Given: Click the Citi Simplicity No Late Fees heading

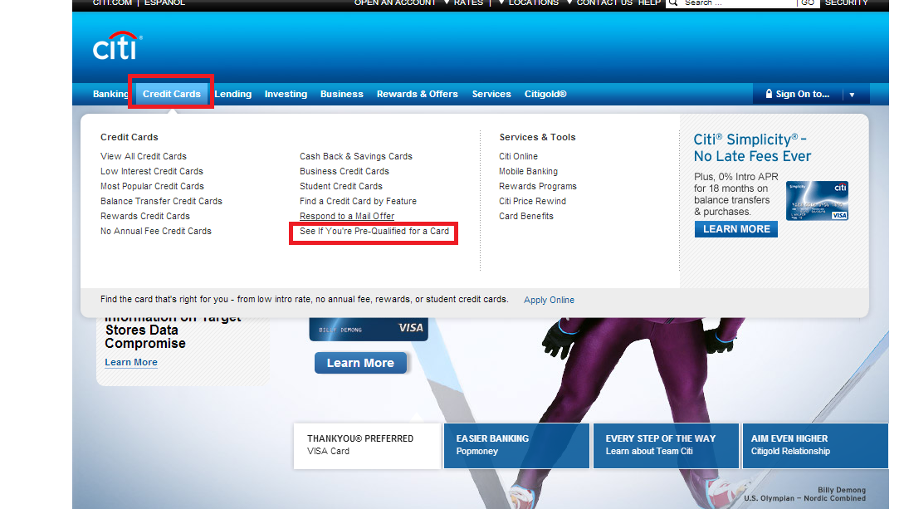Looking at the screenshot, I should pos(752,148).
